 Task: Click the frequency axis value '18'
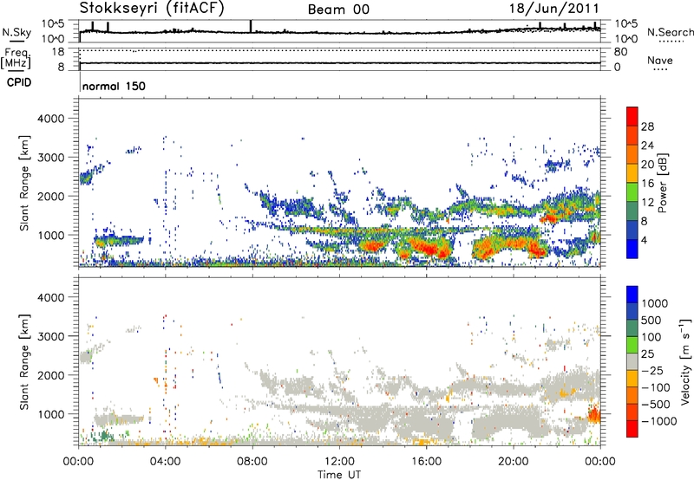click(x=58, y=52)
